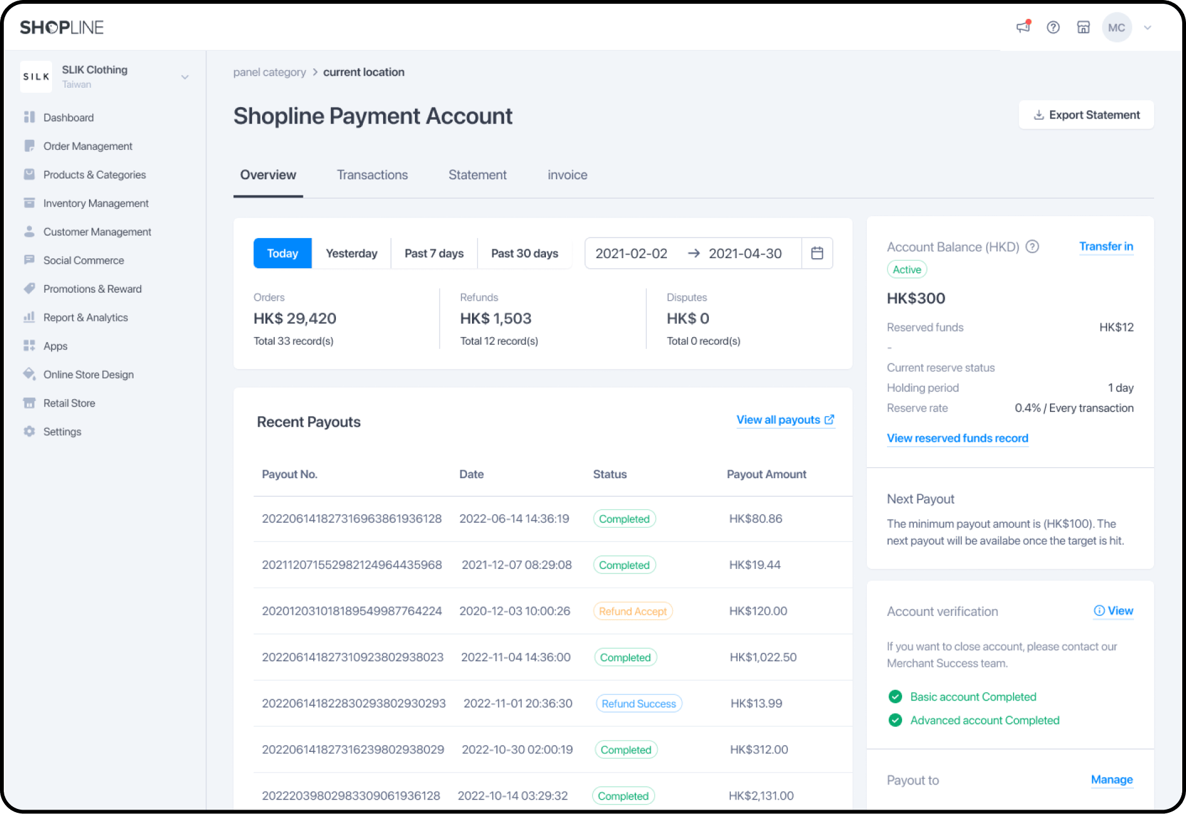
Task: Click the Transfer in link
Action: coord(1106,246)
